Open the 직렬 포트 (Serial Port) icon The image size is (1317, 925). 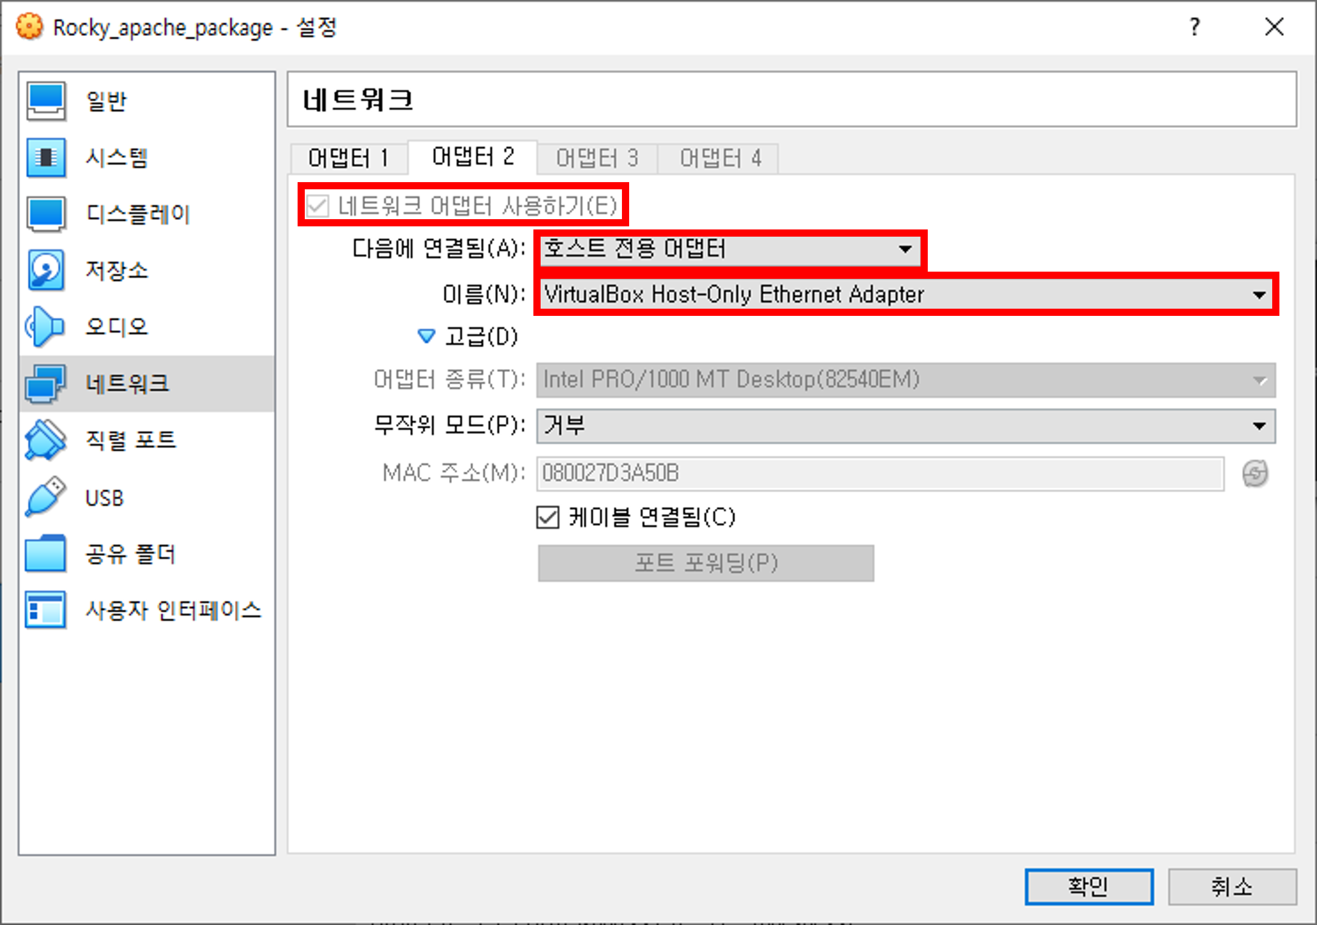(46, 440)
